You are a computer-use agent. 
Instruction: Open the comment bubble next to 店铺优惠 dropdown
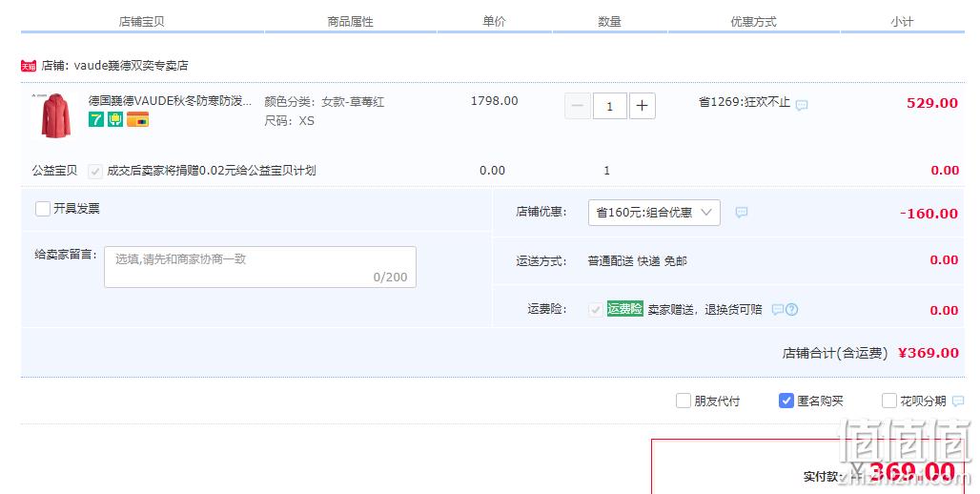tap(742, 213)
